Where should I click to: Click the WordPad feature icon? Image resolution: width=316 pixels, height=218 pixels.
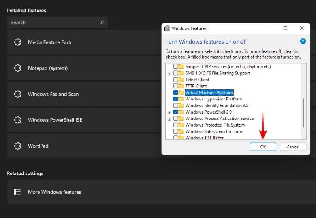[17, 146]
